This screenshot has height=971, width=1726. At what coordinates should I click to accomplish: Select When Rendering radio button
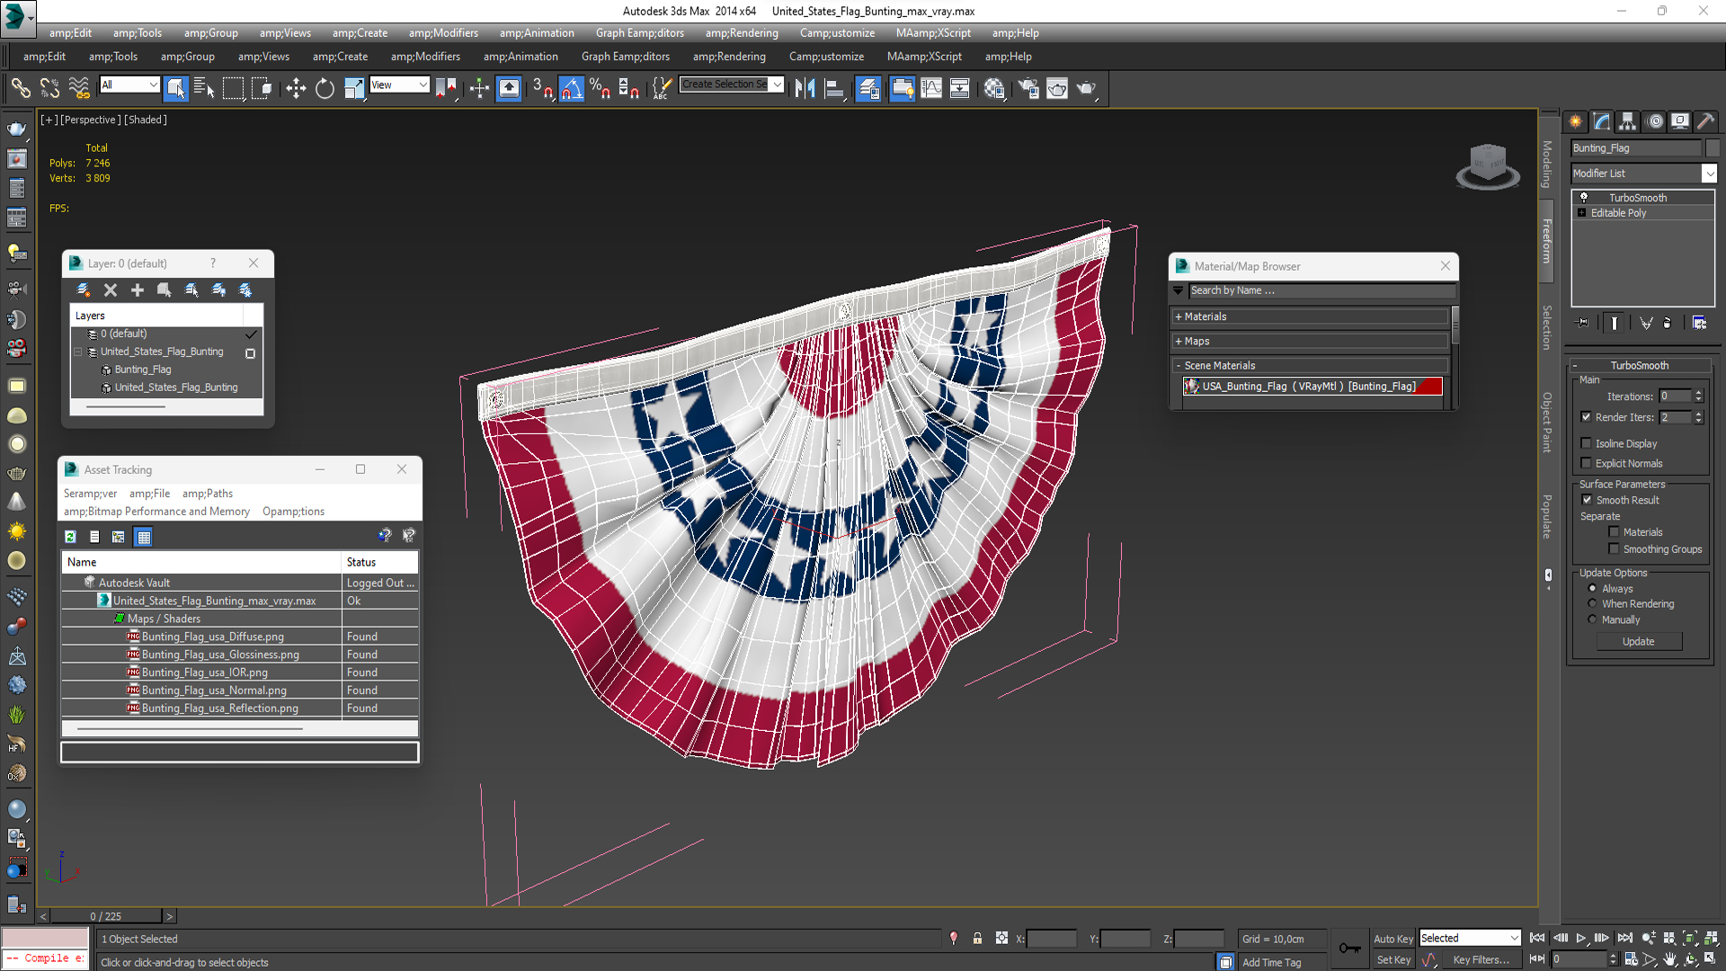pyautogui.click(x=1592, y=603)
